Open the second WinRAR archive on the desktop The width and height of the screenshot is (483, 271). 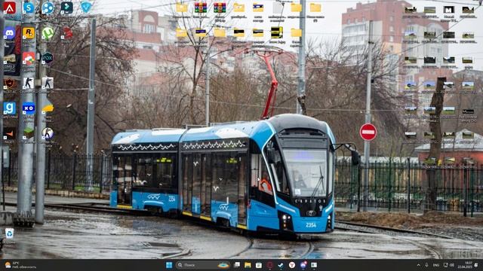click(220, 8)
